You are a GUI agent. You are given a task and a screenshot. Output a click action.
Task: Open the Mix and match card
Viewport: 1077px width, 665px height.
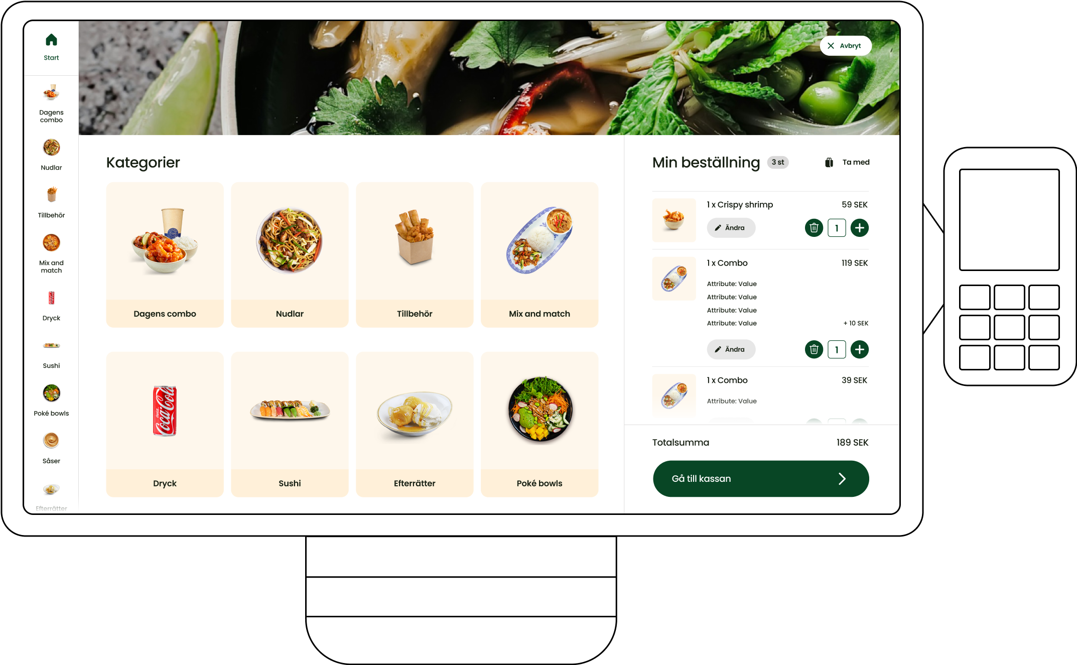[540, 255]
